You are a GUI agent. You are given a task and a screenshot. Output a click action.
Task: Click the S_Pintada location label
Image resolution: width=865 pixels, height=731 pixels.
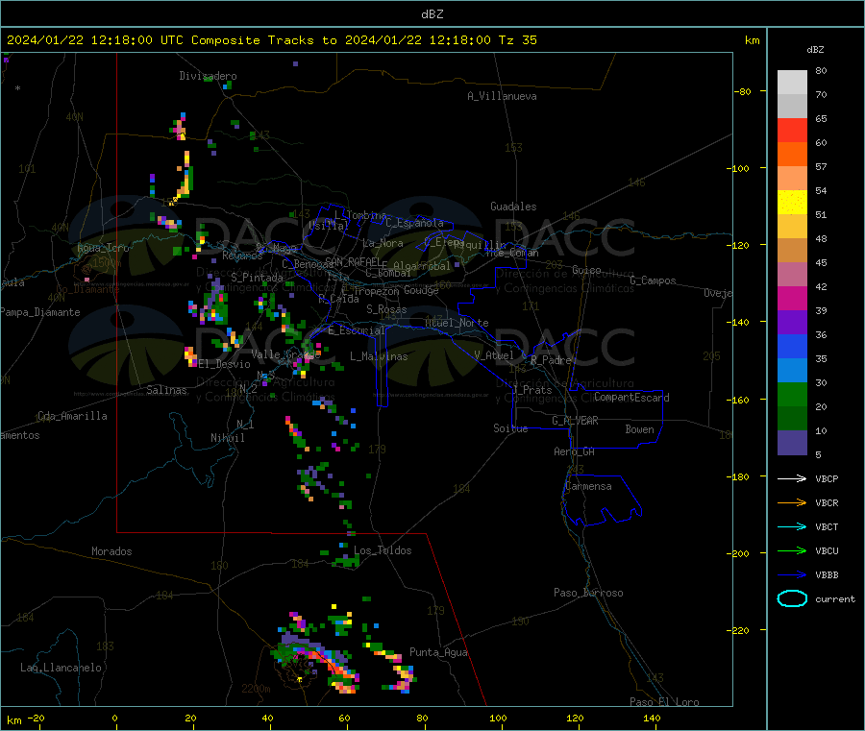(257, 278)
